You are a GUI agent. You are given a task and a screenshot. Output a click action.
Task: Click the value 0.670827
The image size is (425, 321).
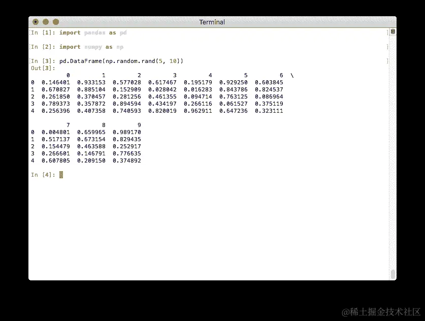(x=55, y=89)
